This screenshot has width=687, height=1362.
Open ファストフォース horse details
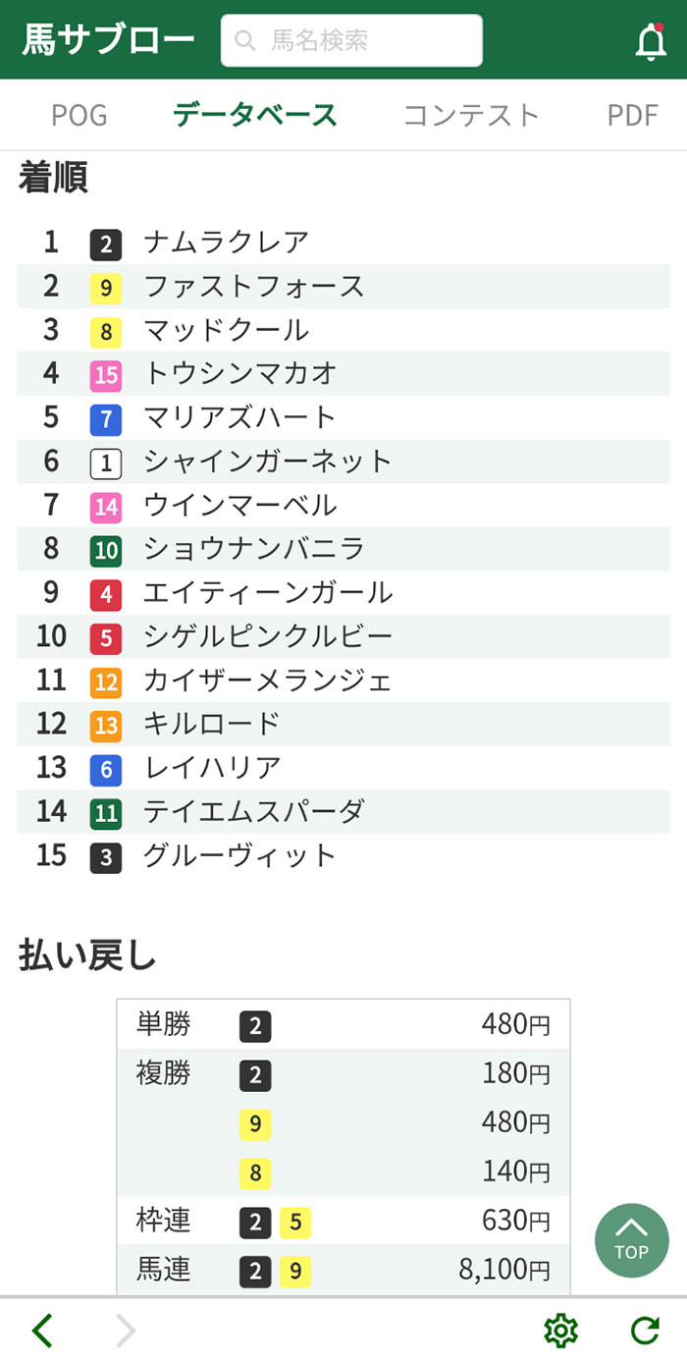254,286
